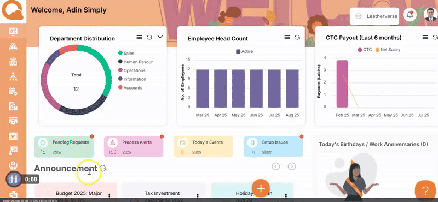Image resolution: width=438 pixels, height=202 pixels.
Task: Toggle the Net Salary legend item
Action: coord(388,50)
